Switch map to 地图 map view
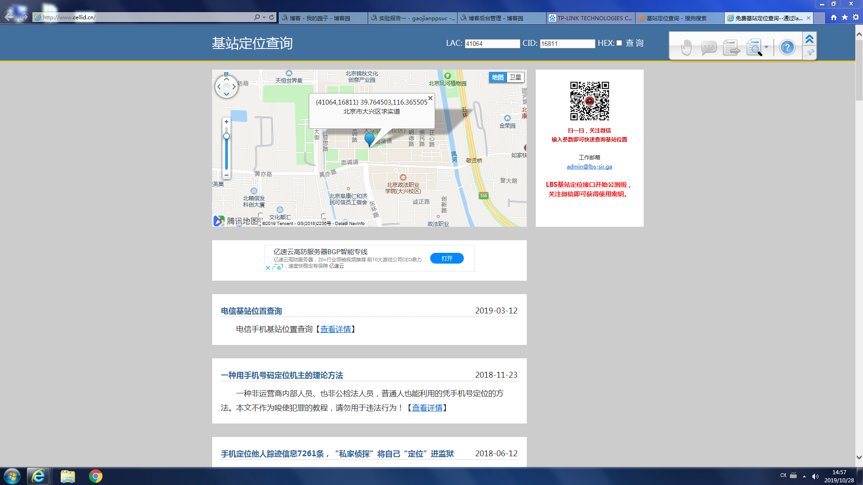The height and width of the screenshot is (485, 863). click(x=498, y=77)
